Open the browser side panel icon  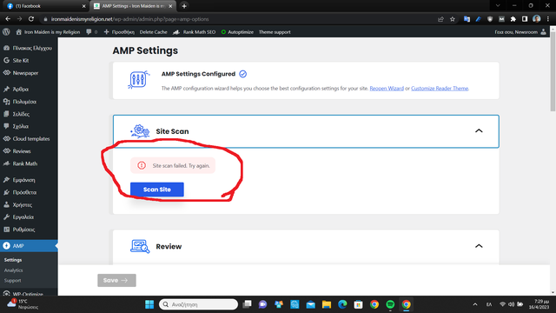(x=525, y=19)
